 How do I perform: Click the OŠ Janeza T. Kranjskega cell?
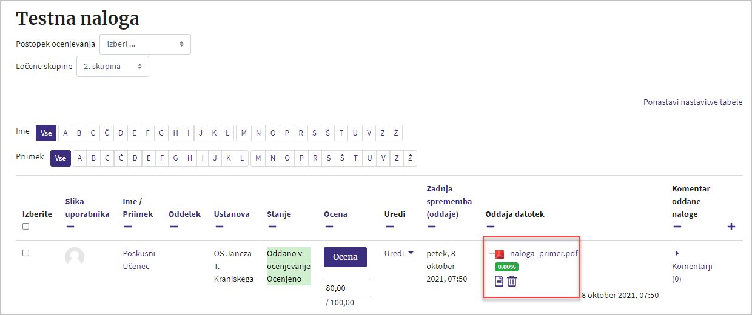pos(233,266)
